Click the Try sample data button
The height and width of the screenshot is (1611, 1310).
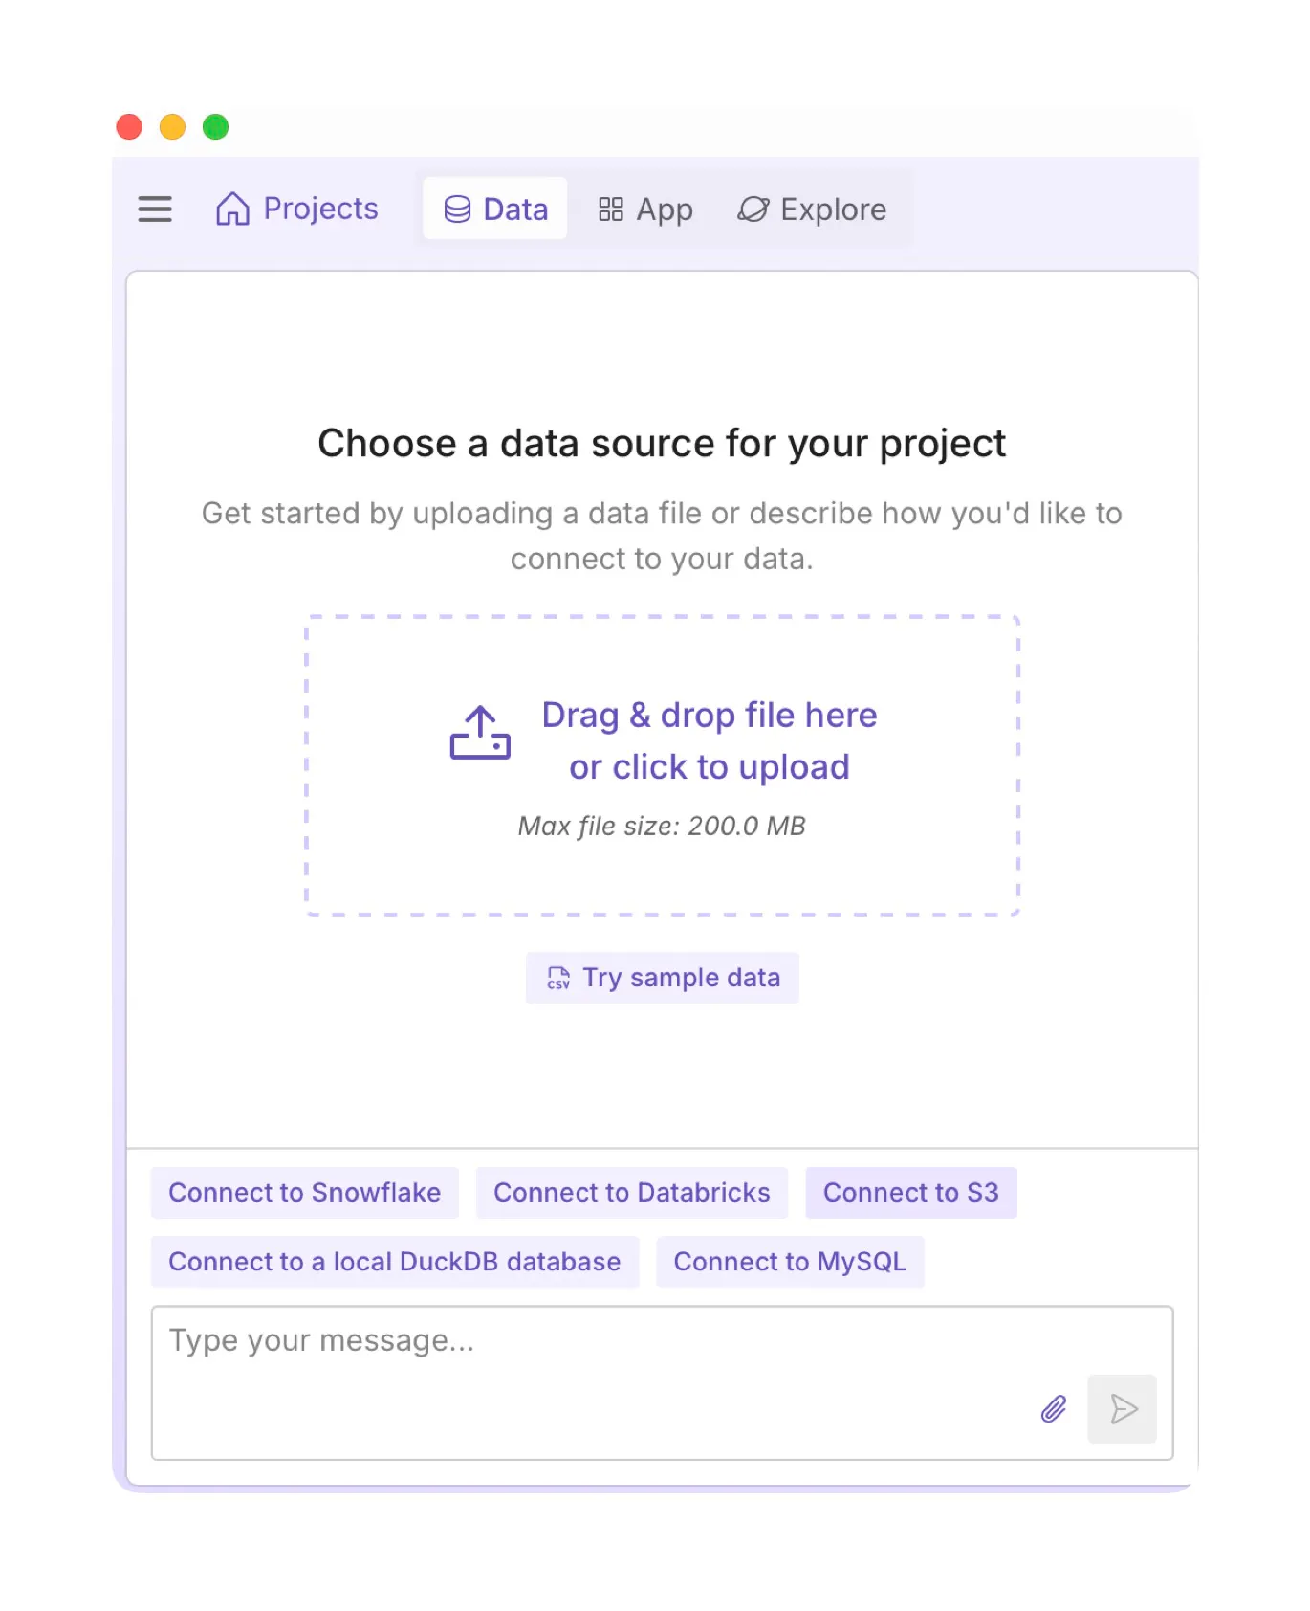click(663, 978)
